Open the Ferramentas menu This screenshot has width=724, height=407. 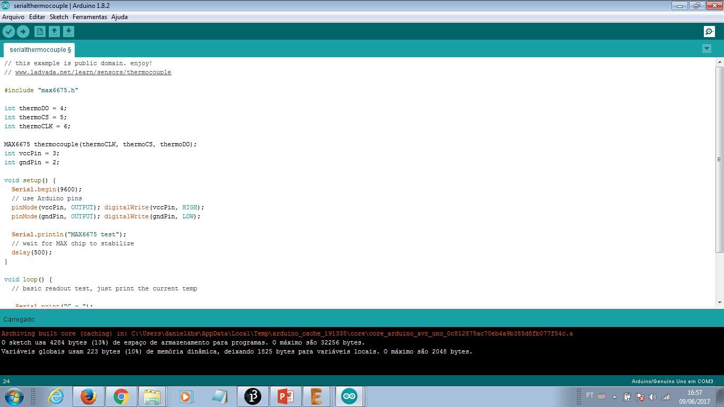pos(90,17)
